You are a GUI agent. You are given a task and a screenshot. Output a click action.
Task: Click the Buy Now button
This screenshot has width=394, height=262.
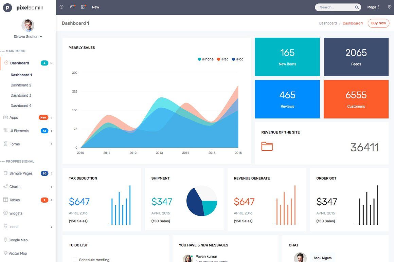378,23
